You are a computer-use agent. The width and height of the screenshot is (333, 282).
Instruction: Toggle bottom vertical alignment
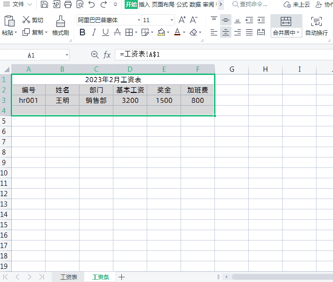tap(238, 20)
